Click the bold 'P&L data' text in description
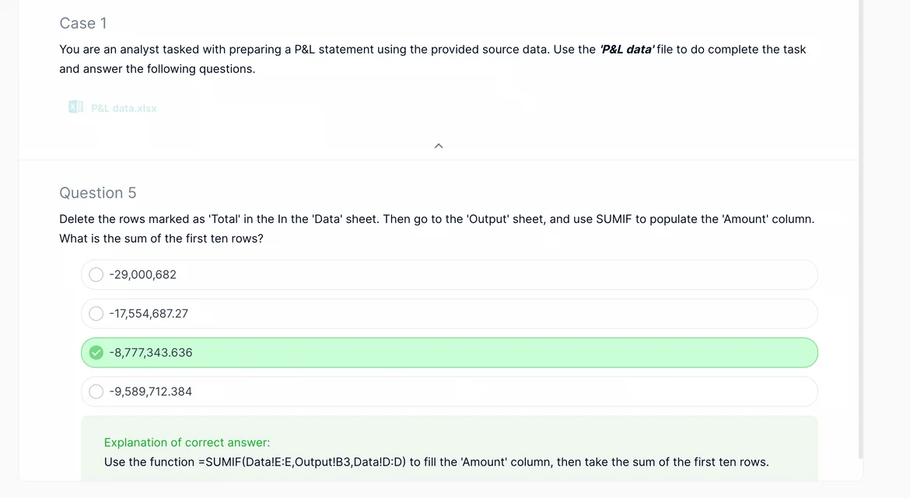The height and width of the screenshot is (498, 910). (x=626, y=50)
